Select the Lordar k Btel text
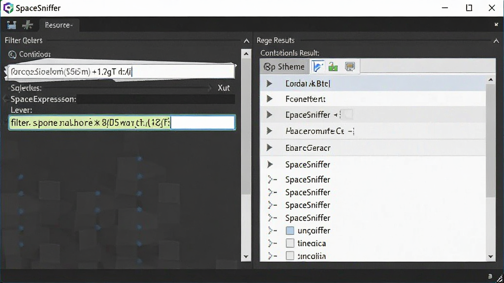Screen dimensions: 504x283 tap(308, 84)
